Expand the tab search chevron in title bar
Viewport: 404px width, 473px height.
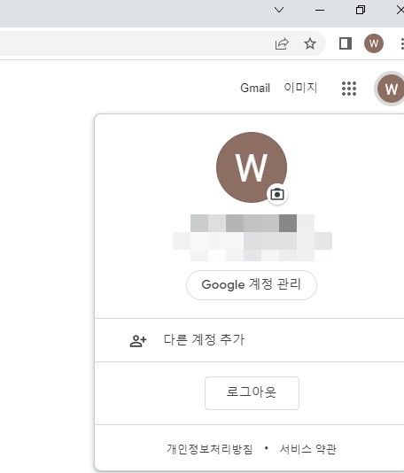click(x=279, y=10)
